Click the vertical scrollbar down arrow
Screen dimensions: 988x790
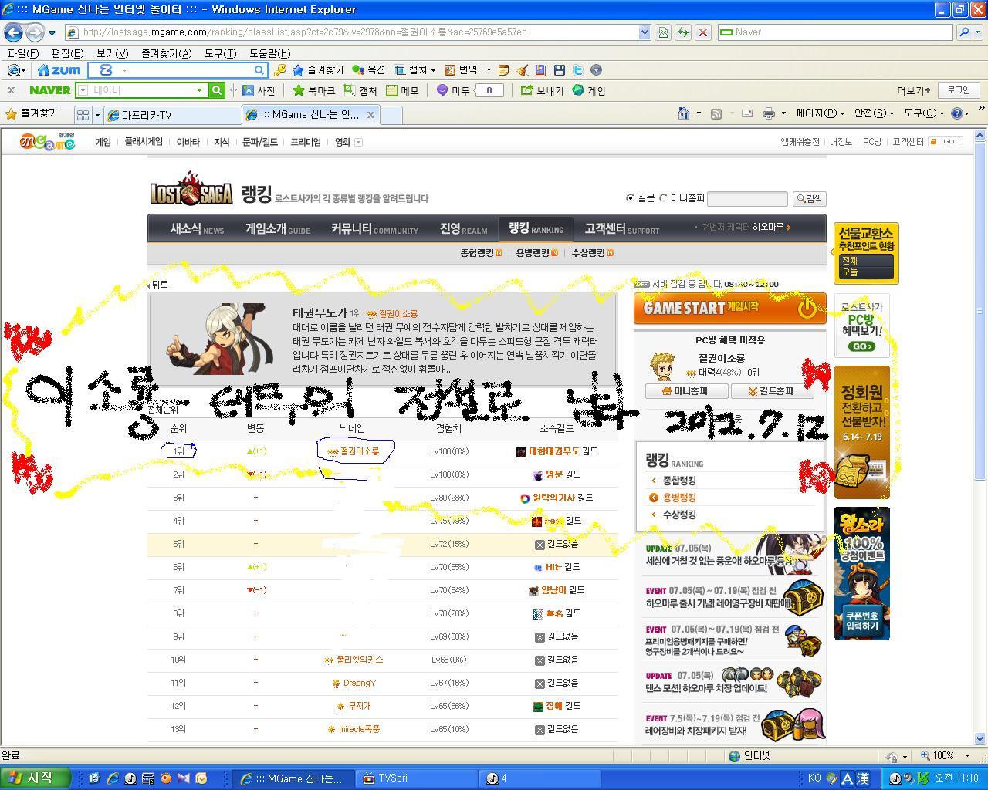tap(981, 738)
